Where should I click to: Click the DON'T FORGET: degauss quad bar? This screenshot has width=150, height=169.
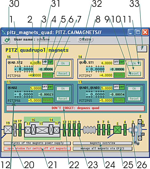[75, 108]
